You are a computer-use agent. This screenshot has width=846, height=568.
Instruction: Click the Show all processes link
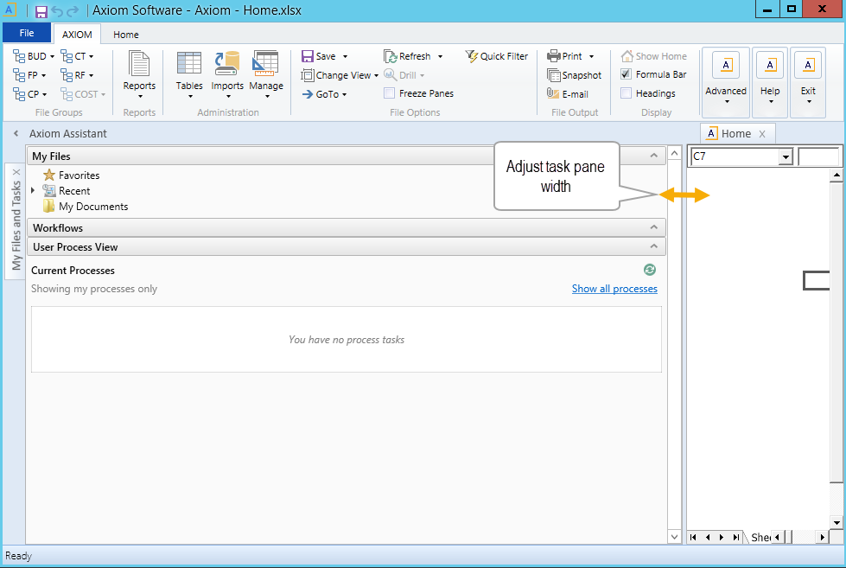click(614, 289)
